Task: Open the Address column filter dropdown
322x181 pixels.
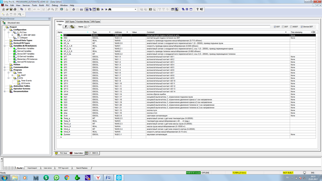Action: pyautogui.click(x=127, y=32)
